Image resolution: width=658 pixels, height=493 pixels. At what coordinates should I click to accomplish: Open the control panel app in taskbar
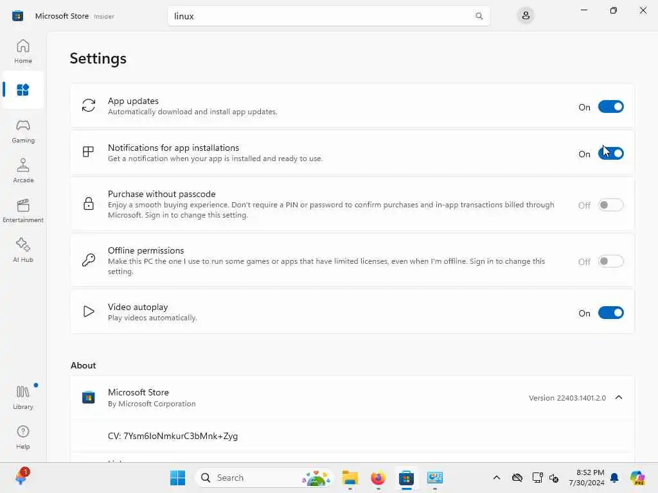[435, 478]
